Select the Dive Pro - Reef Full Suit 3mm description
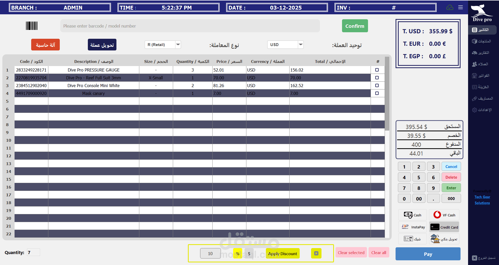Viewport: 499px width, 265px height. coord(94,78)
